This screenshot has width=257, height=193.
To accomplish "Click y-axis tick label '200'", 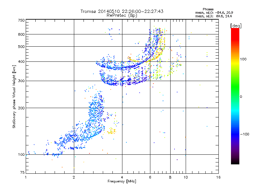I will pos(21,108).
